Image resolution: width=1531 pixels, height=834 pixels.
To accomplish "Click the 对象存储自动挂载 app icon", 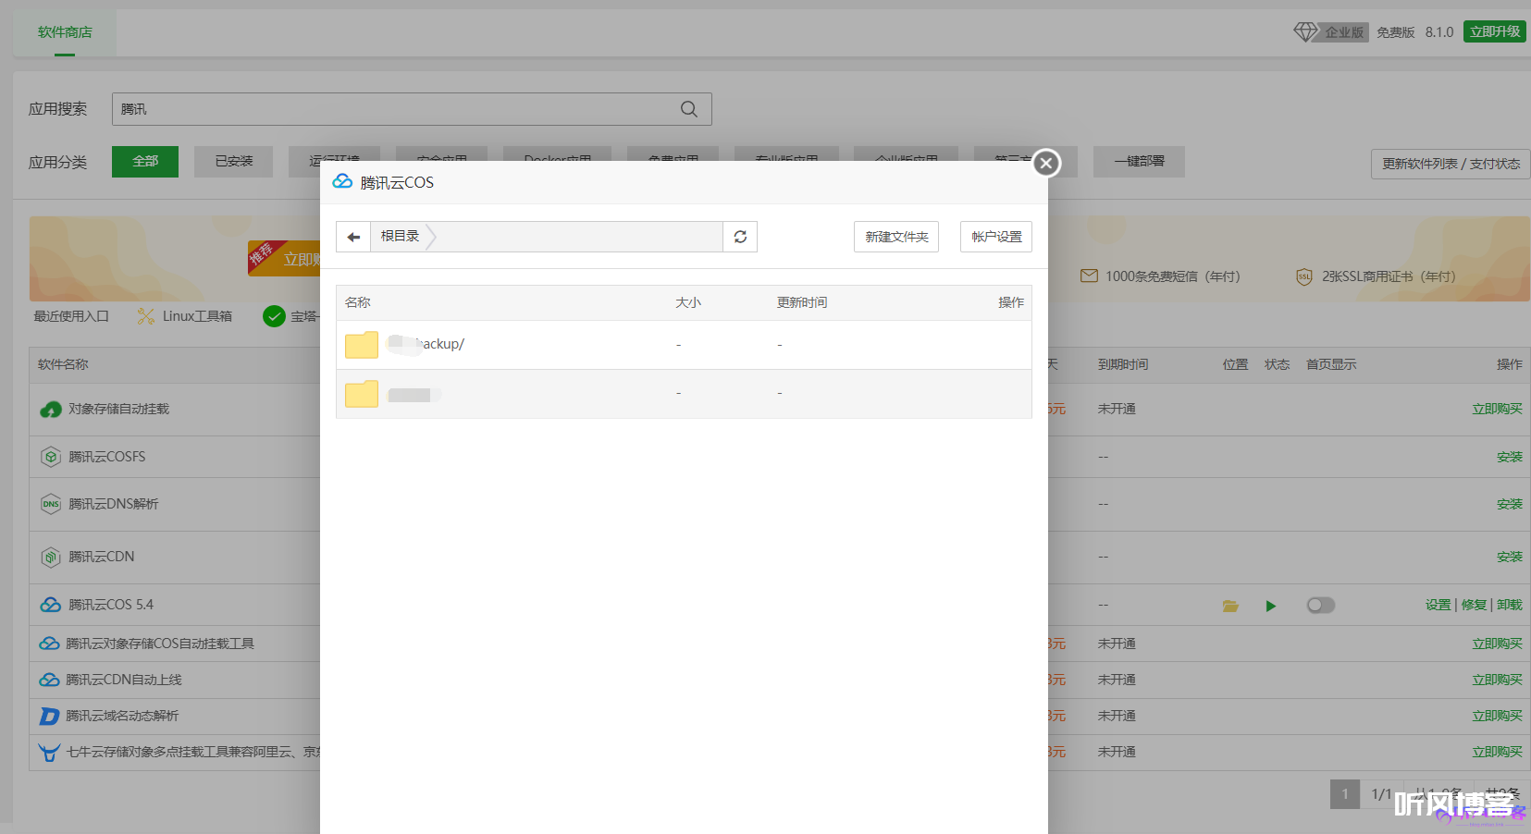I will tap(51, 409).
